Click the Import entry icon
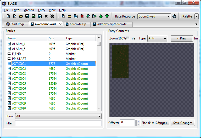This screenshot has width=201, height=138. pos(88,16)
